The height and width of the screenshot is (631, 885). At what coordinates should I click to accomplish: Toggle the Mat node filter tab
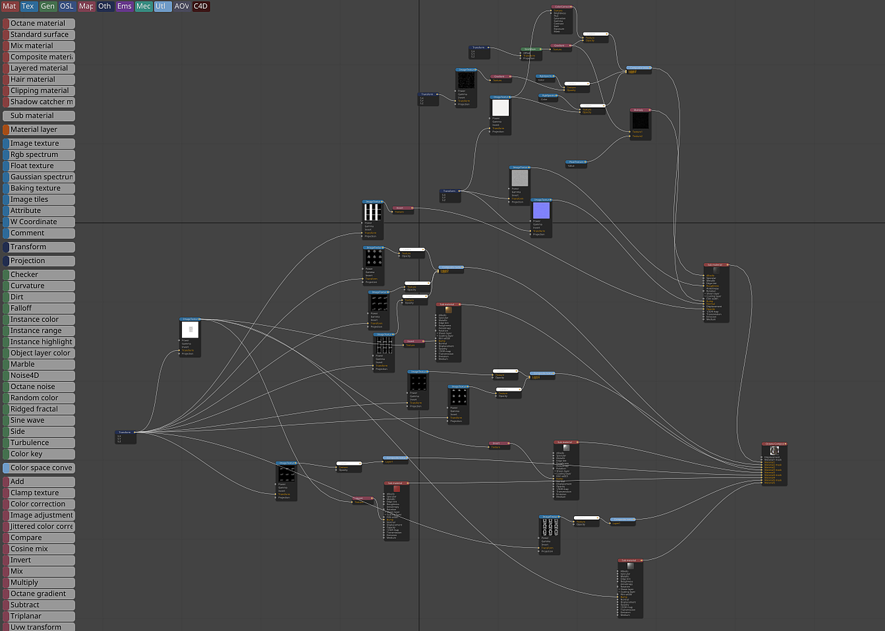[x=10, y=6]
